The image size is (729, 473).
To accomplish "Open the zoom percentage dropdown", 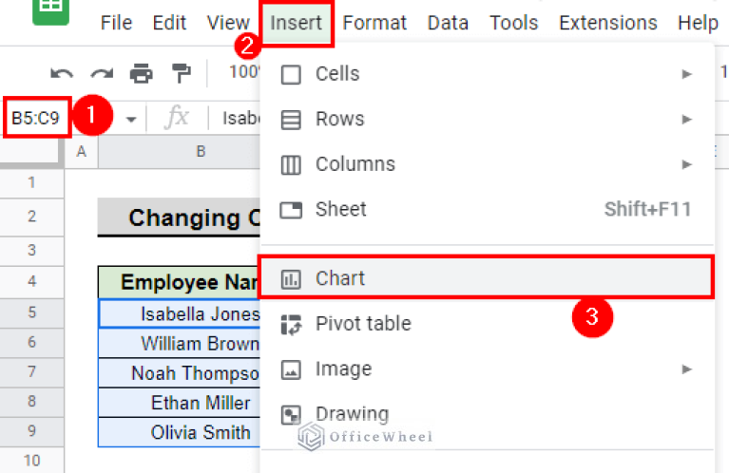I will click(243, 72).
